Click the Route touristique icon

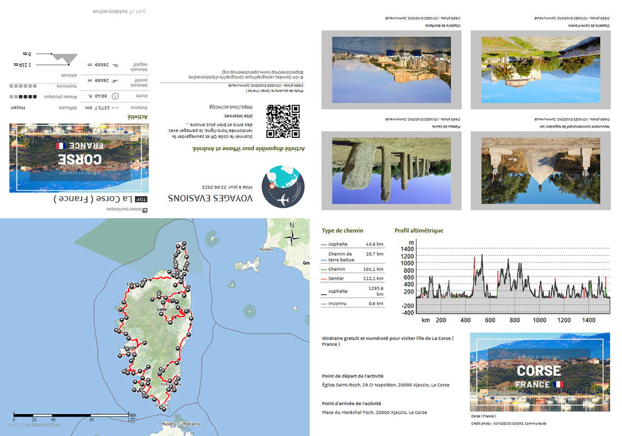[x=145, y=210]
